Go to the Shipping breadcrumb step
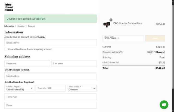 (x=21, y=26)
